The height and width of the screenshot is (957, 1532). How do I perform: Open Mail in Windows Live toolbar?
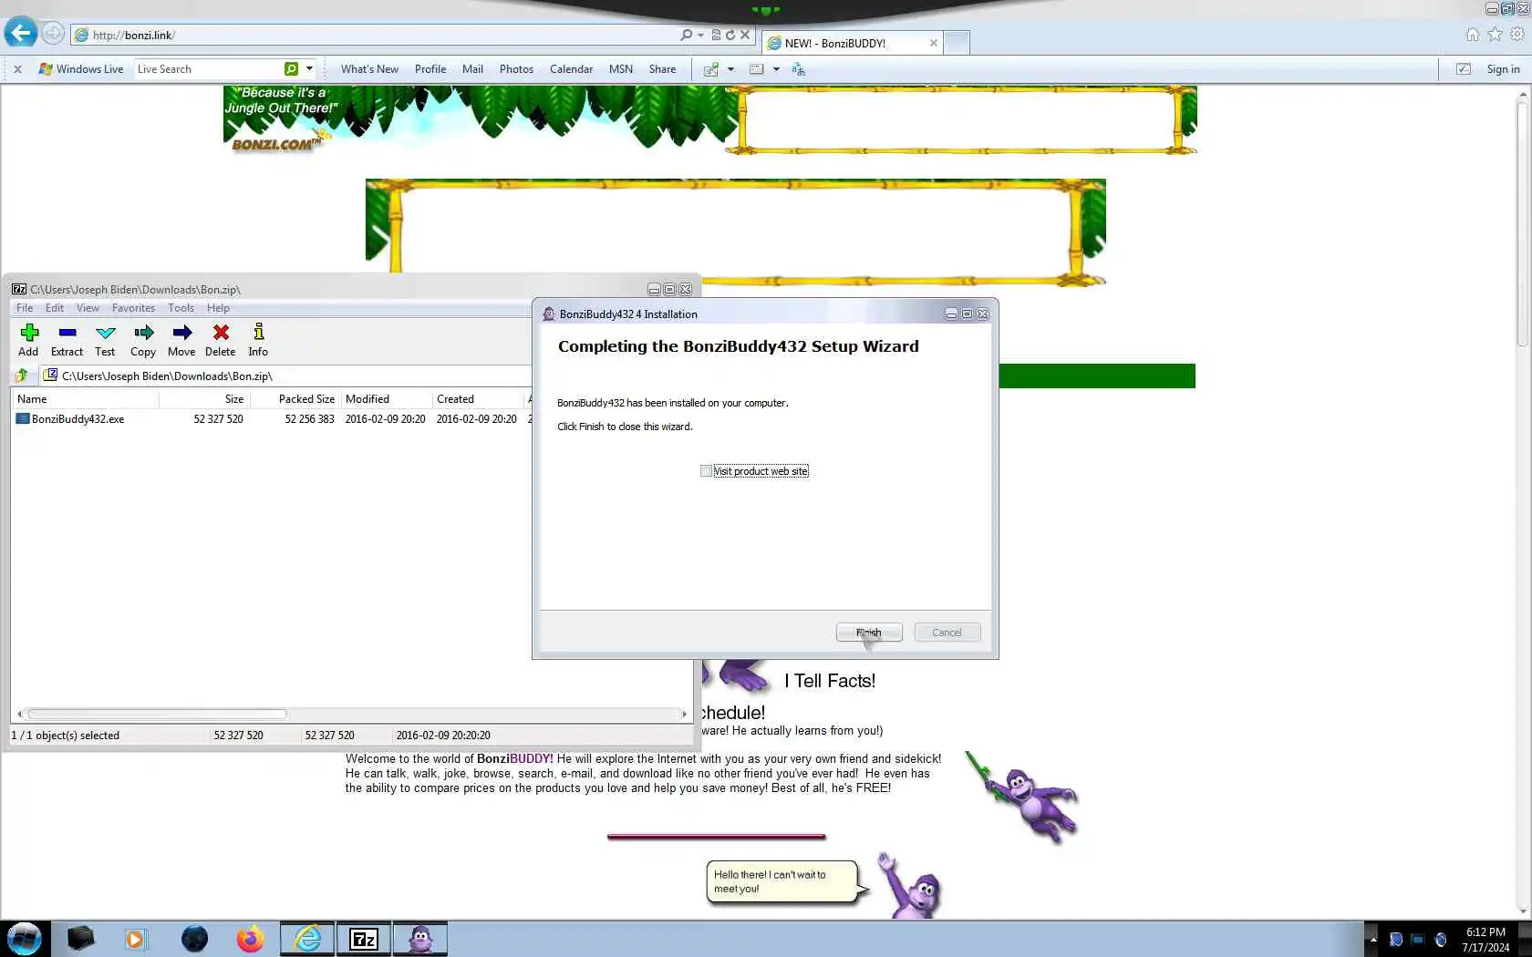coord(472,69)
